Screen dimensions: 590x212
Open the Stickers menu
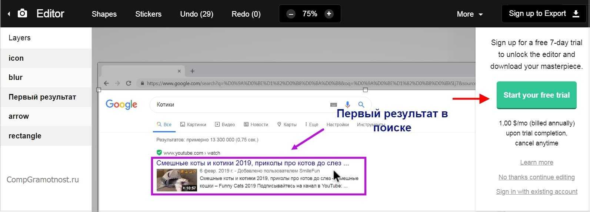(x=148, y=14)
